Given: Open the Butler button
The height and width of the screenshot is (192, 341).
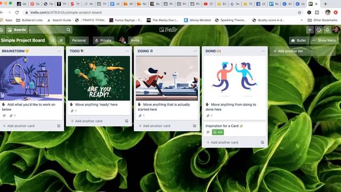Looking at the screenshot, I should point(299,41).
